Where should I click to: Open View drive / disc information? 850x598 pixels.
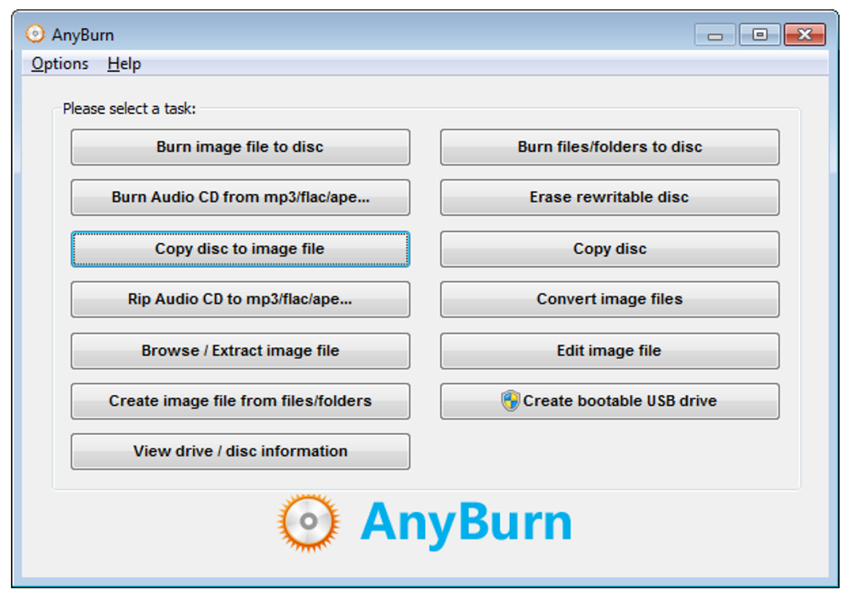[x=241, y=451]
